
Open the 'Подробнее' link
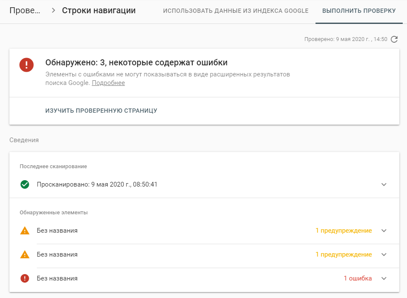[x=108, y=83]
